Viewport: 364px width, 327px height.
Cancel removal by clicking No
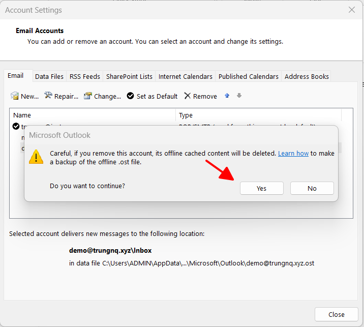click(x=312, y=188)
